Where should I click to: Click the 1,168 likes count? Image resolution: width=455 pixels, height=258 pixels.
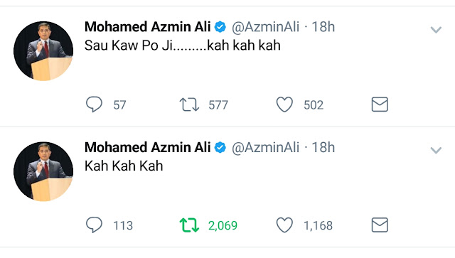coord(318,225)
